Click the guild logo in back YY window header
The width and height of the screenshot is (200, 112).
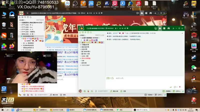pyautogui.click(x=21, y=13)
